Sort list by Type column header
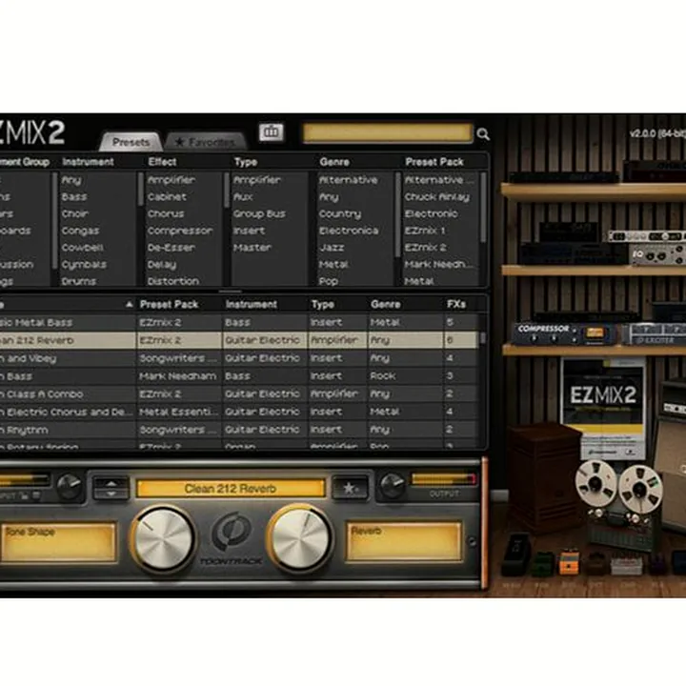686x686 pixels. tap(323, 304)
